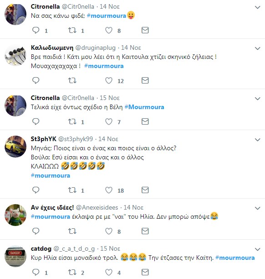Send the Αν έχεις ιδέες! tweet via direct message
Viewport: 265px width, 279px height.
pos(145,231)
